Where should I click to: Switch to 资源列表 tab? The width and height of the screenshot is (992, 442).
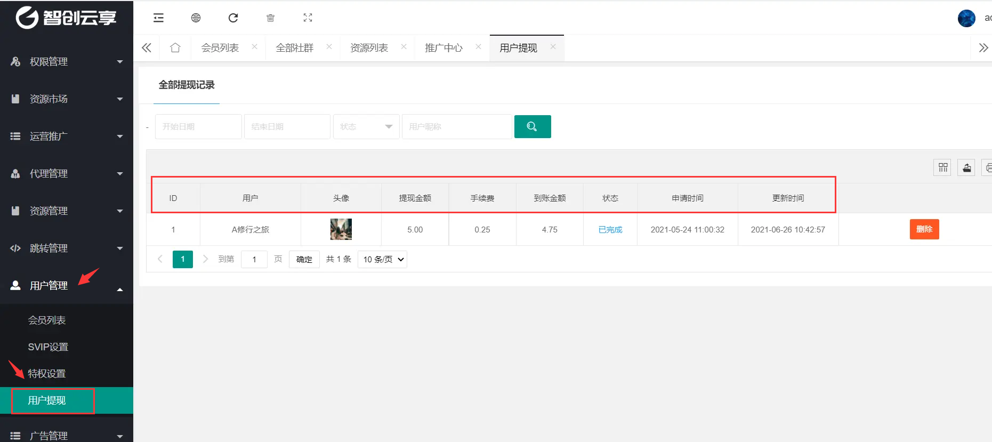(369, 48)
